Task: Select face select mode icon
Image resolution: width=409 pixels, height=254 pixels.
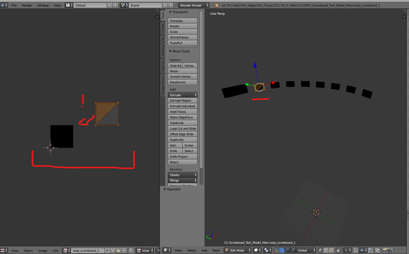Action: click(x=331, y=250)
